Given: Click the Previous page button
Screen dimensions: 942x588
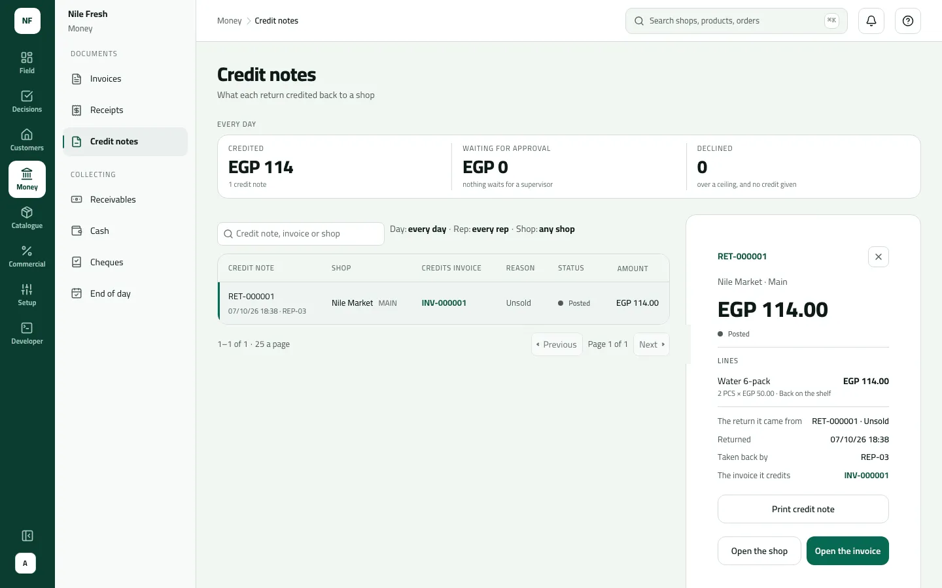Looking at the screenshot, I should tap(557, 344).
